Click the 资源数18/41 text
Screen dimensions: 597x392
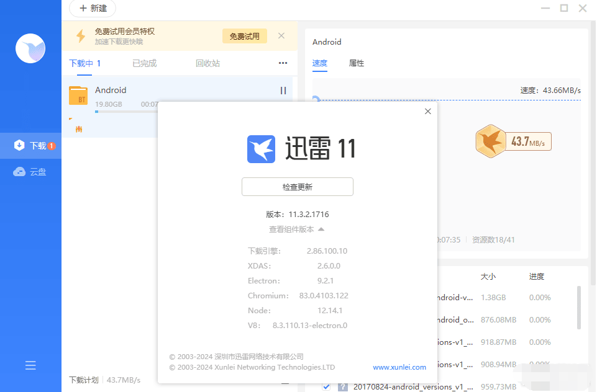coord(493,240)
